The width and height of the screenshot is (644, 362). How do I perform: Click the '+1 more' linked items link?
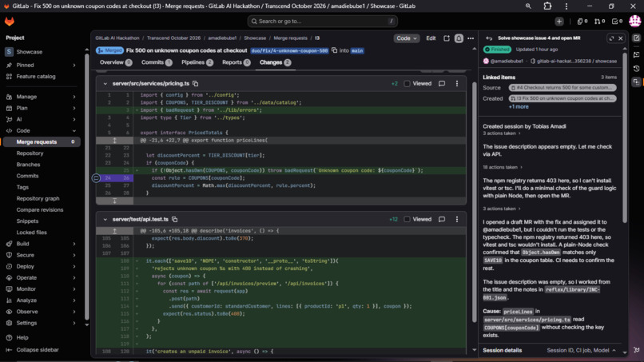pyautogui.click(x=519, y=107)
